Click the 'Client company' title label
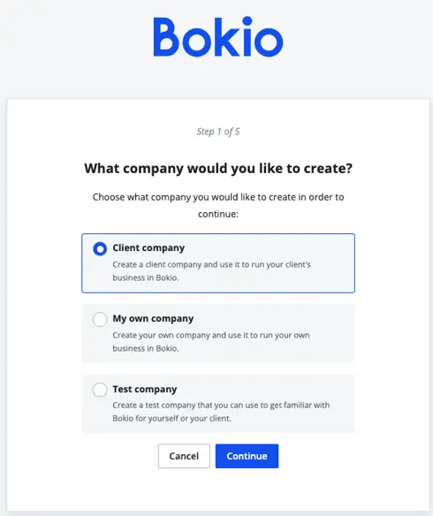Image resolution: width=433 pixels, height=516 pixels. [148, 247]
